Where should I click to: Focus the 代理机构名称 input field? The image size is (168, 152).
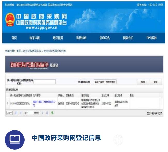pos(105,82)
